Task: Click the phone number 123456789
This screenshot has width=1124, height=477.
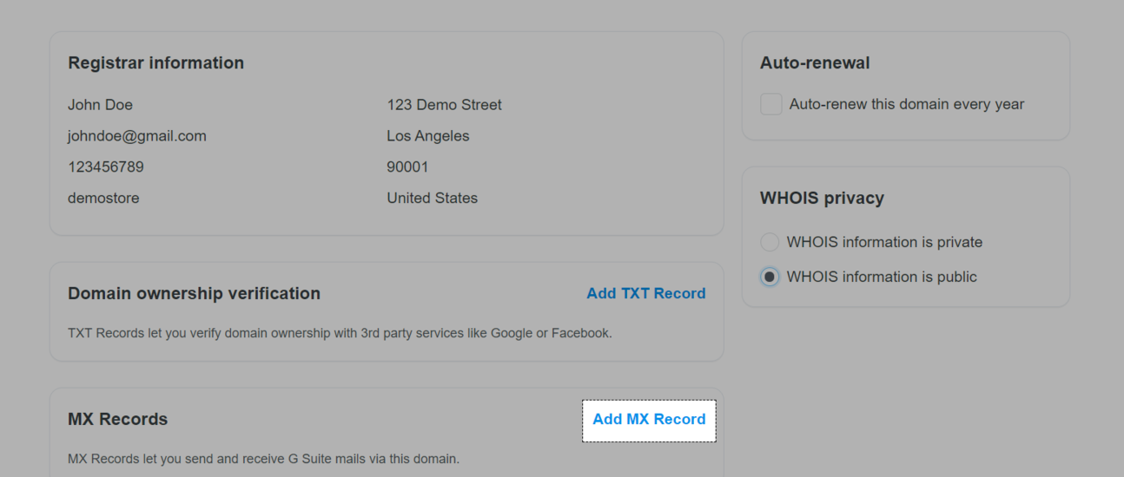Action: point(106,167)
